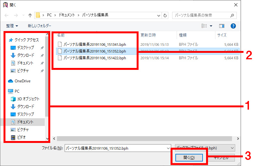Click the OneDrive cloud icon

11,81
